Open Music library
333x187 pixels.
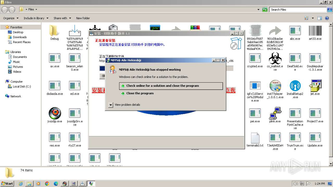point(16,62)
